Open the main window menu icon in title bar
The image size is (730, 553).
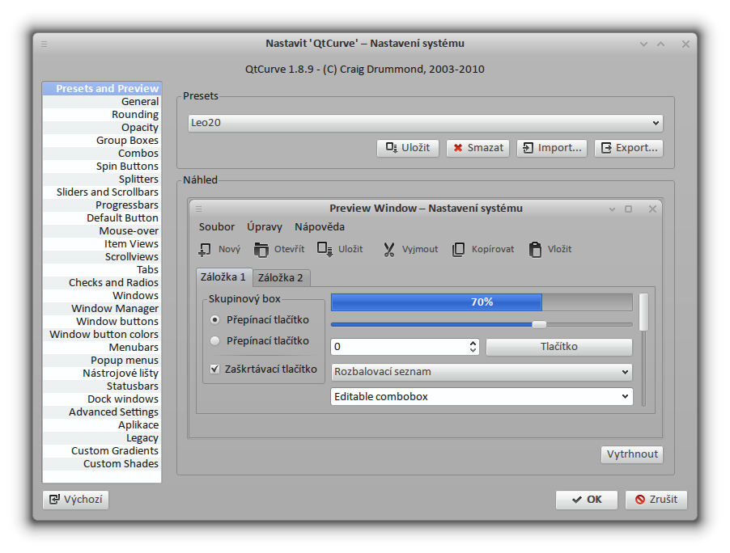45,44
